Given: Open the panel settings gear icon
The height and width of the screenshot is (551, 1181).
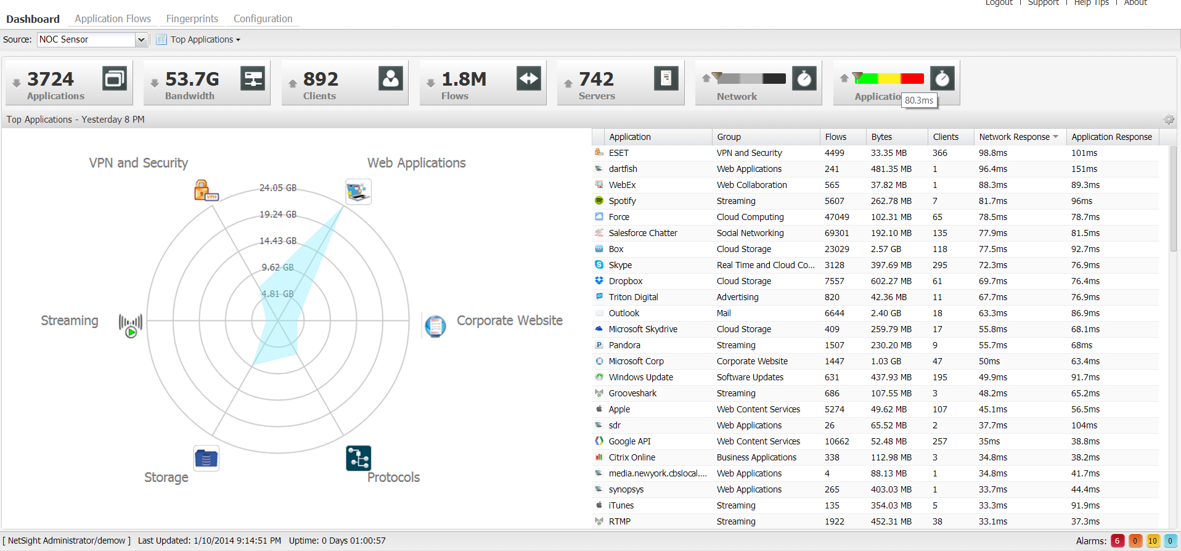Looking at the screenshot, I should 1169,120.
